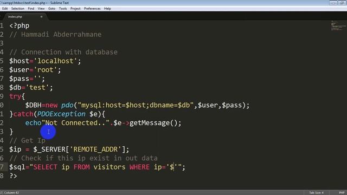Click the 'WHERE' keyword in SQL string
347x195 pixels.
(x=139, y=167)
